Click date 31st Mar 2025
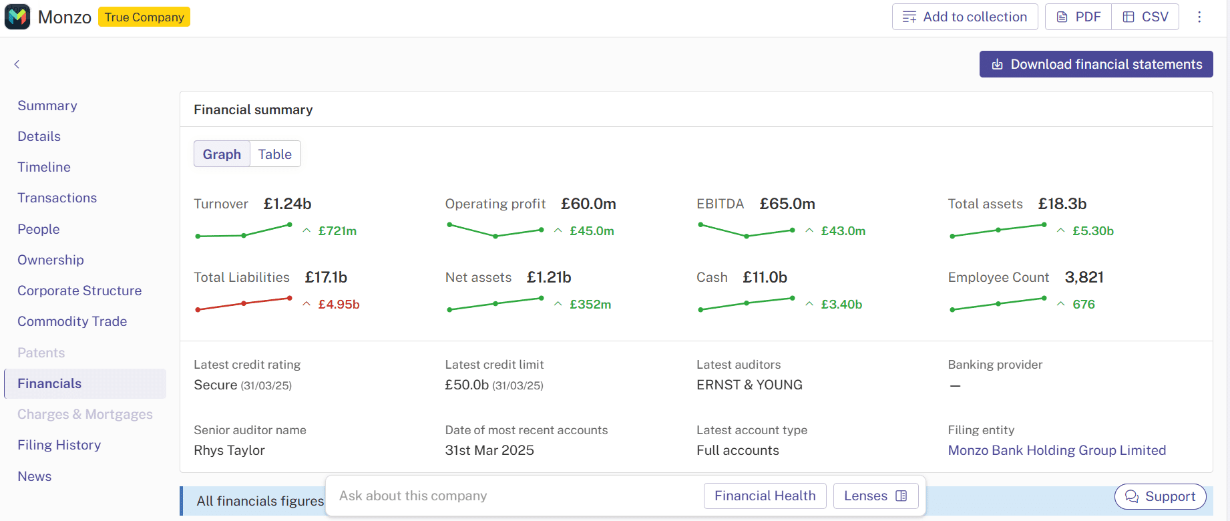1230x521 pixels. pos(489,450)
